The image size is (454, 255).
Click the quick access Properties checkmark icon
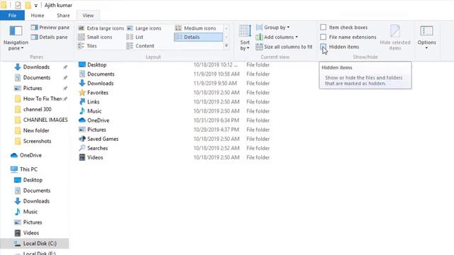click(18, 5)
